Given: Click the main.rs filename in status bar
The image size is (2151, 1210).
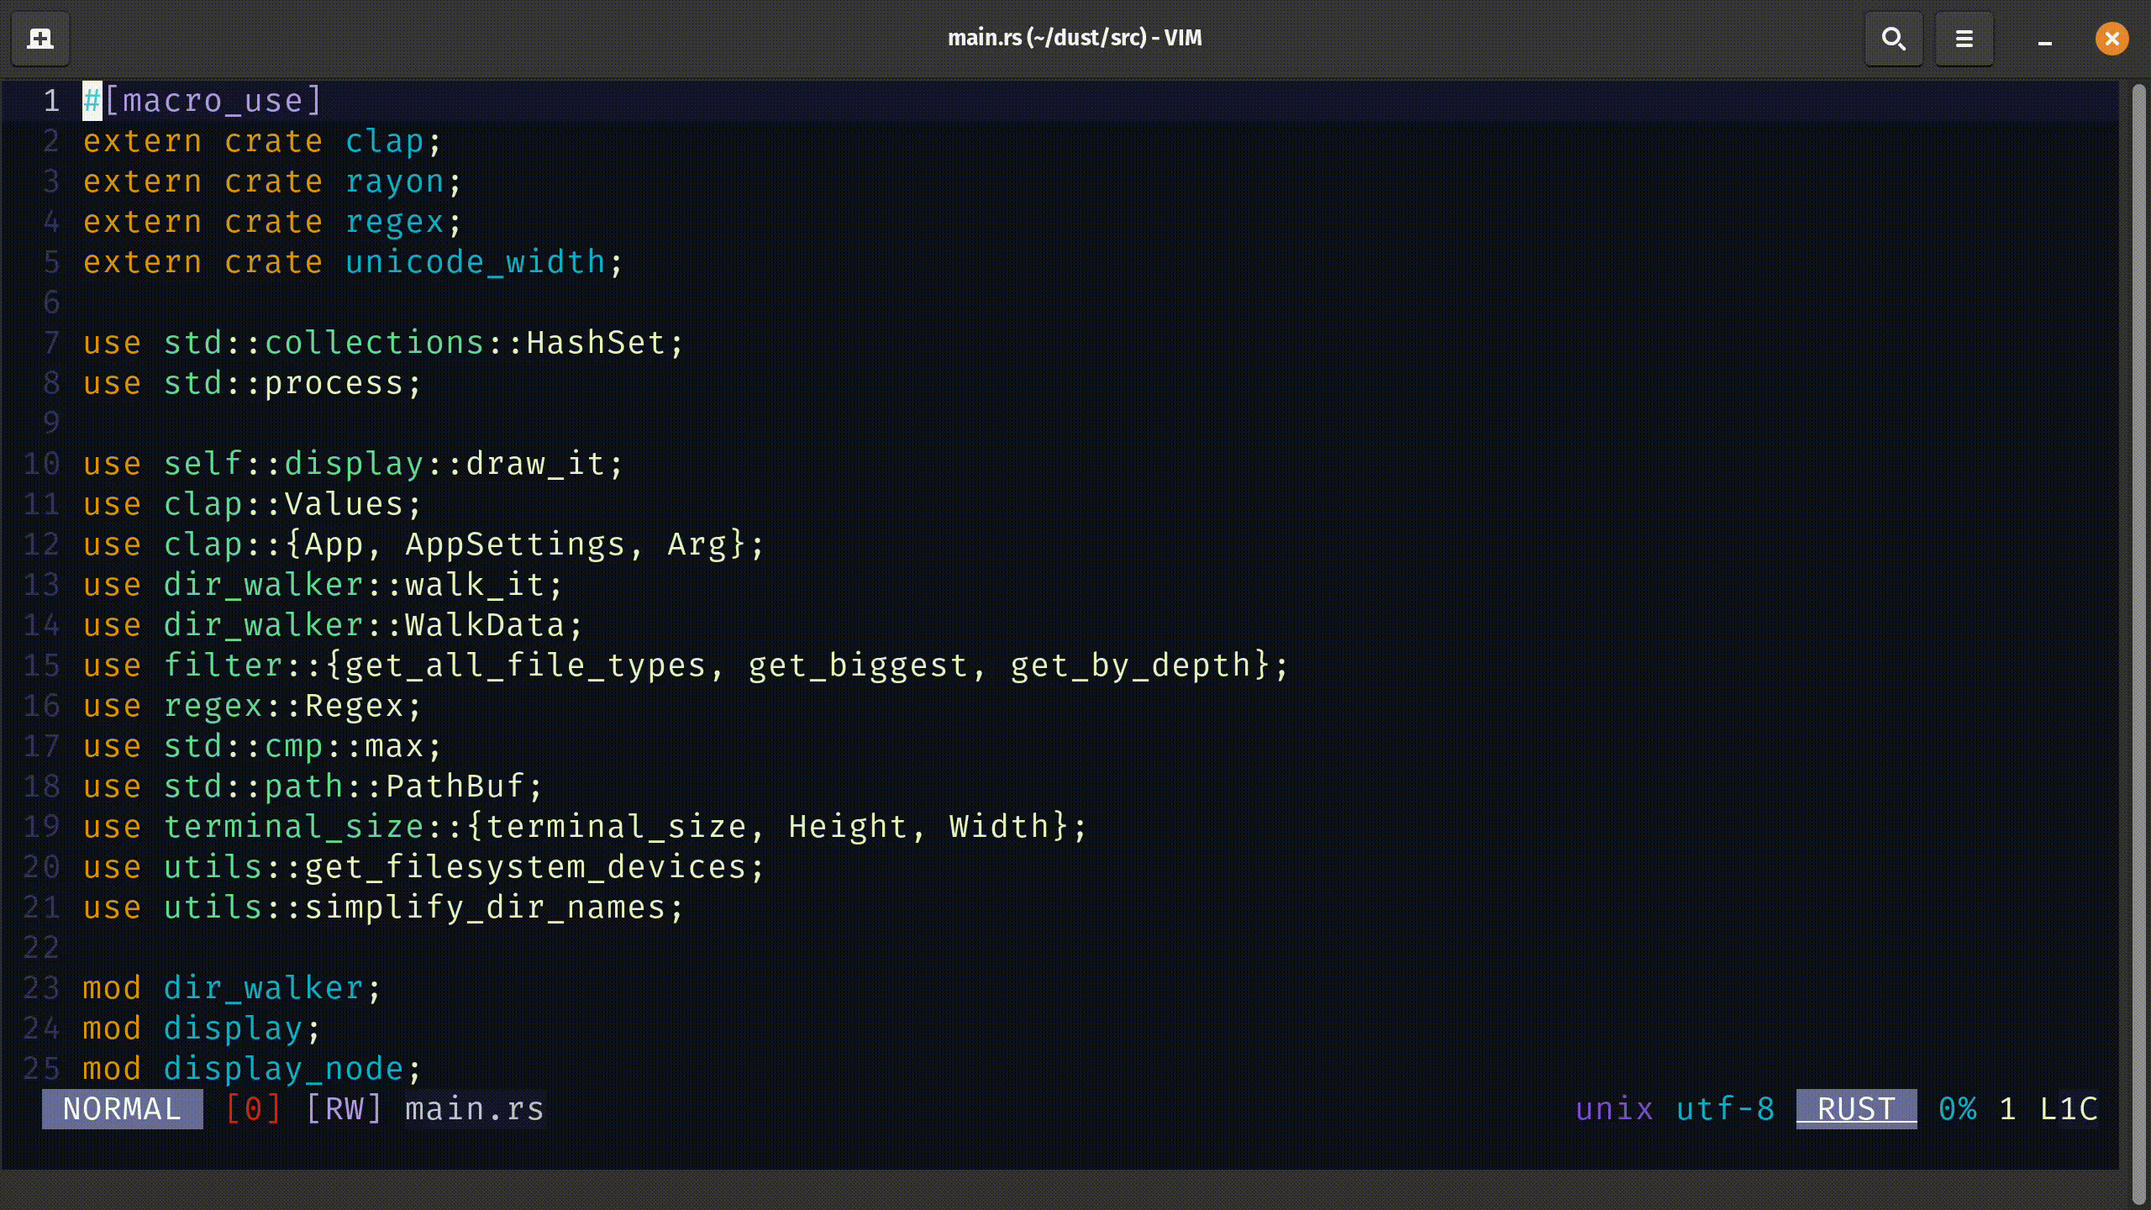Looking at the screenshot, I should [473, 1108].
